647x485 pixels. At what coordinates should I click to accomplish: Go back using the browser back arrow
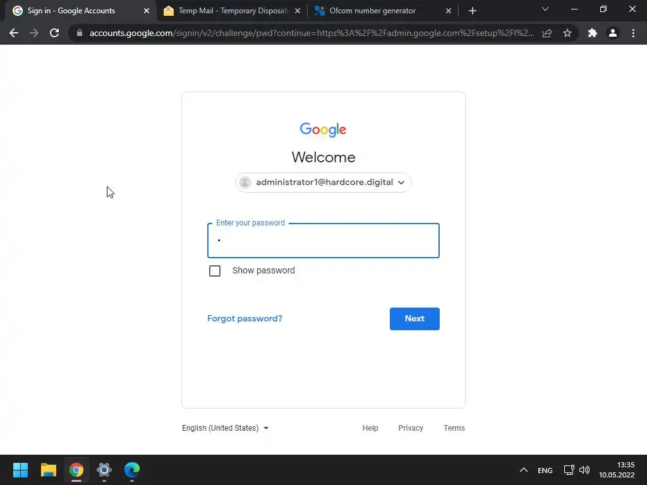14,33
